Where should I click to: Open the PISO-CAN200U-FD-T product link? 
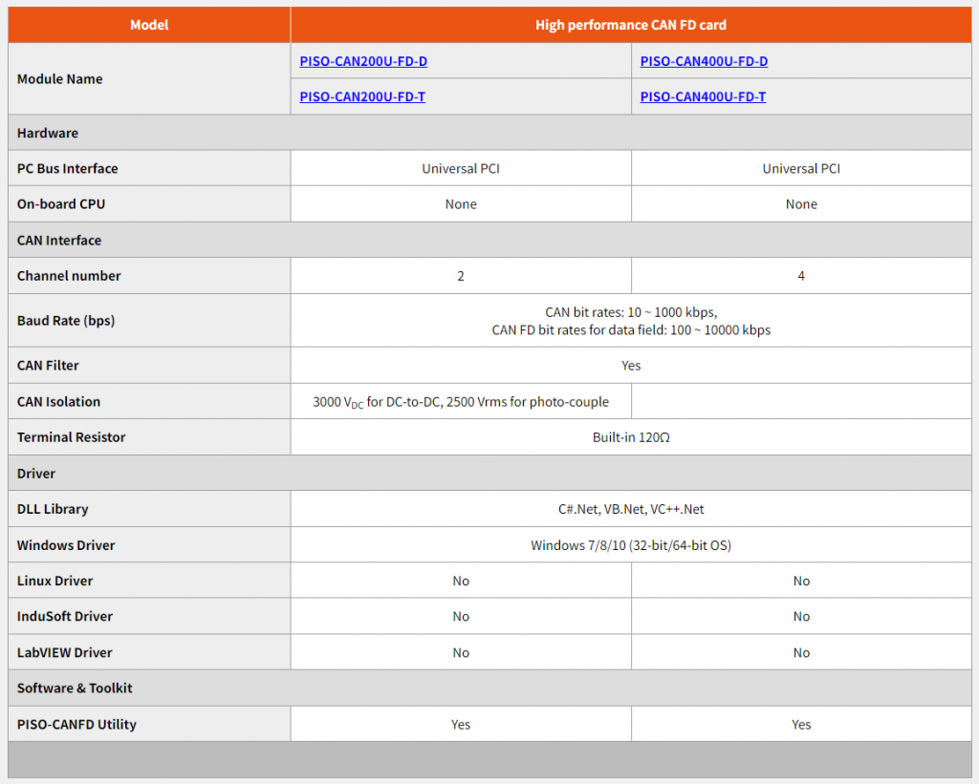(362, 96)
